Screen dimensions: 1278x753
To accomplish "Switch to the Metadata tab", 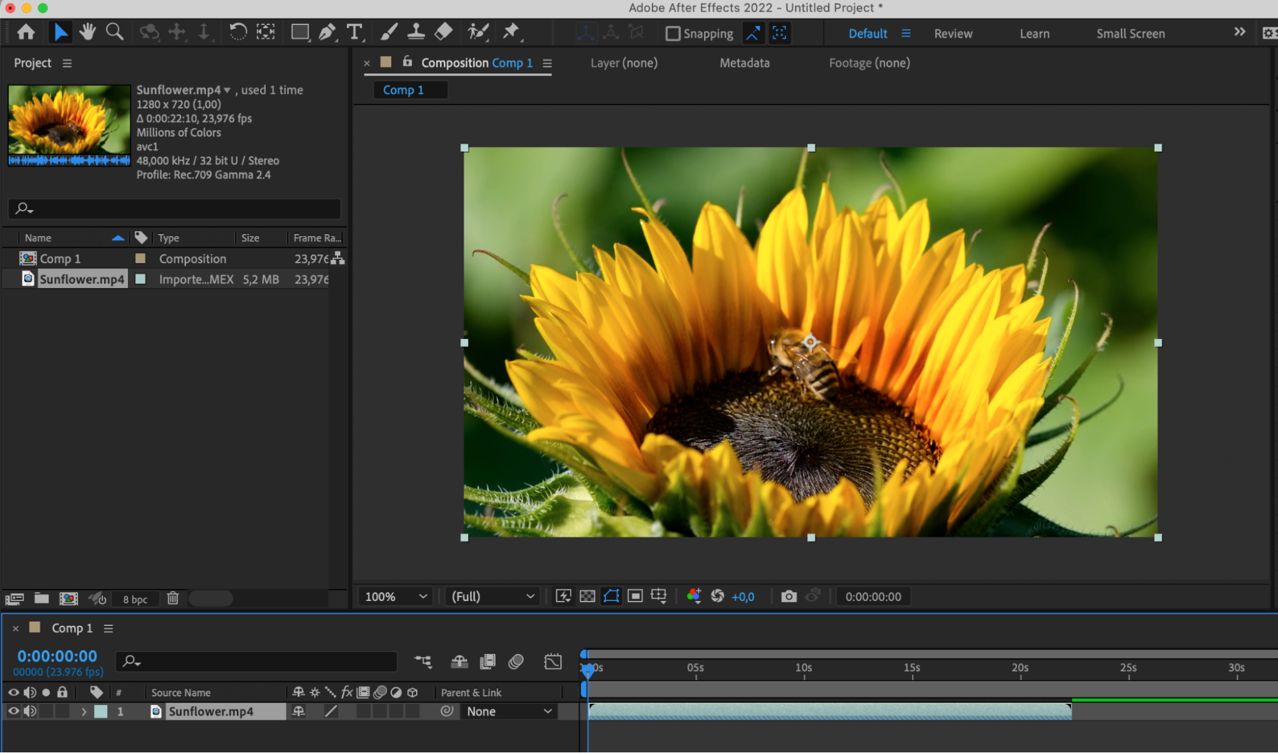I will (x=744, y=63).
